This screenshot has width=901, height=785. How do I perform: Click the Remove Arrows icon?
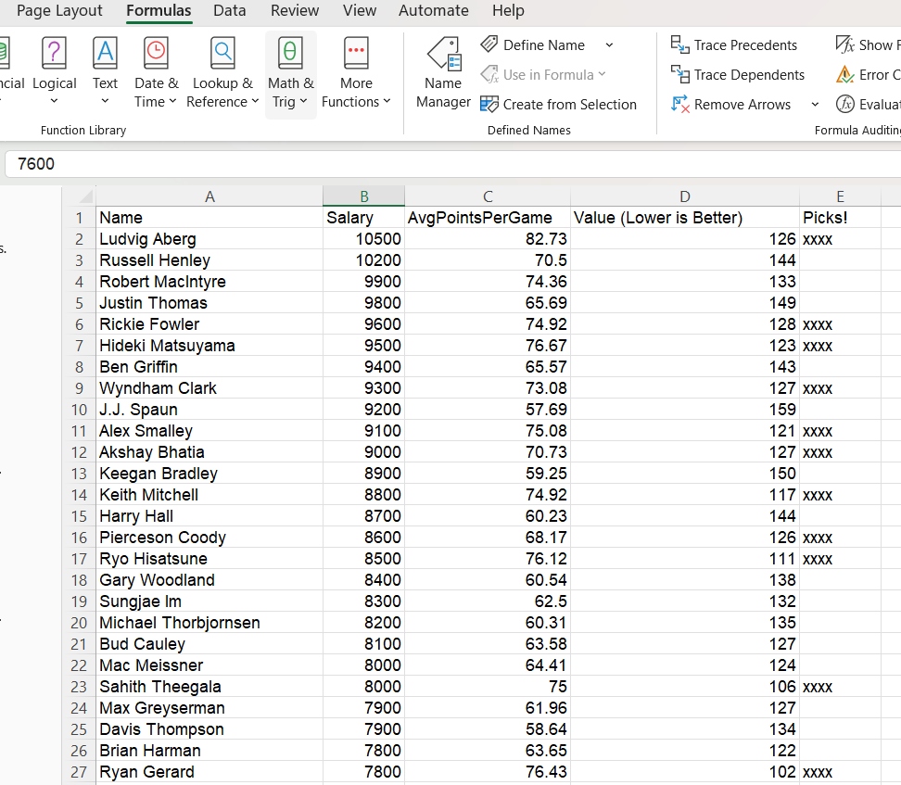(679, 104)
